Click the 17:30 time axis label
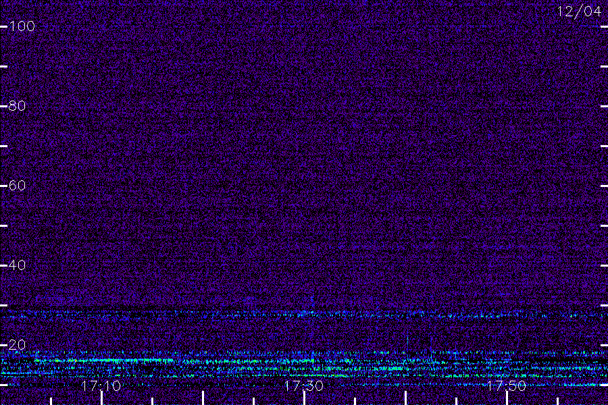Viewport: 608px width, 405px height. [304, 385]
